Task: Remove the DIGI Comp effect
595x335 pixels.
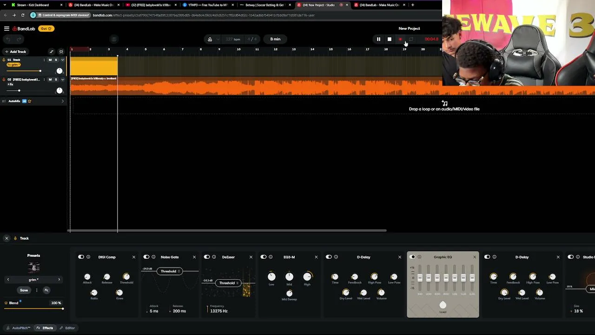Action: click(x=134, y=257)
